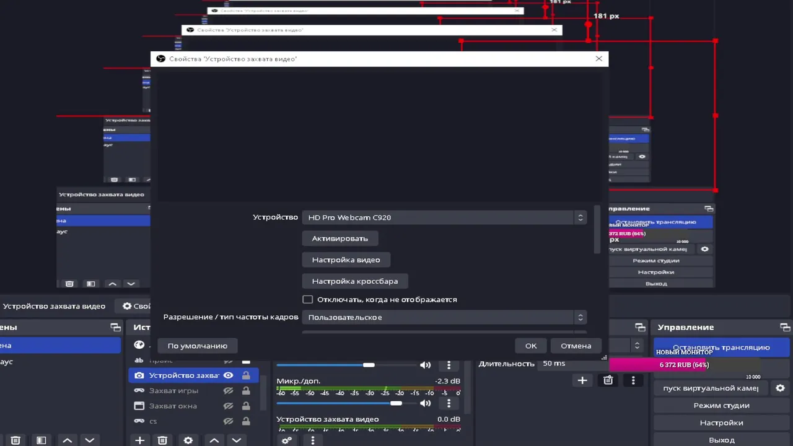This screenshot has width=793, height=446.
Task: Toggle the lock on Захват окна source
Action: point(246,406)
